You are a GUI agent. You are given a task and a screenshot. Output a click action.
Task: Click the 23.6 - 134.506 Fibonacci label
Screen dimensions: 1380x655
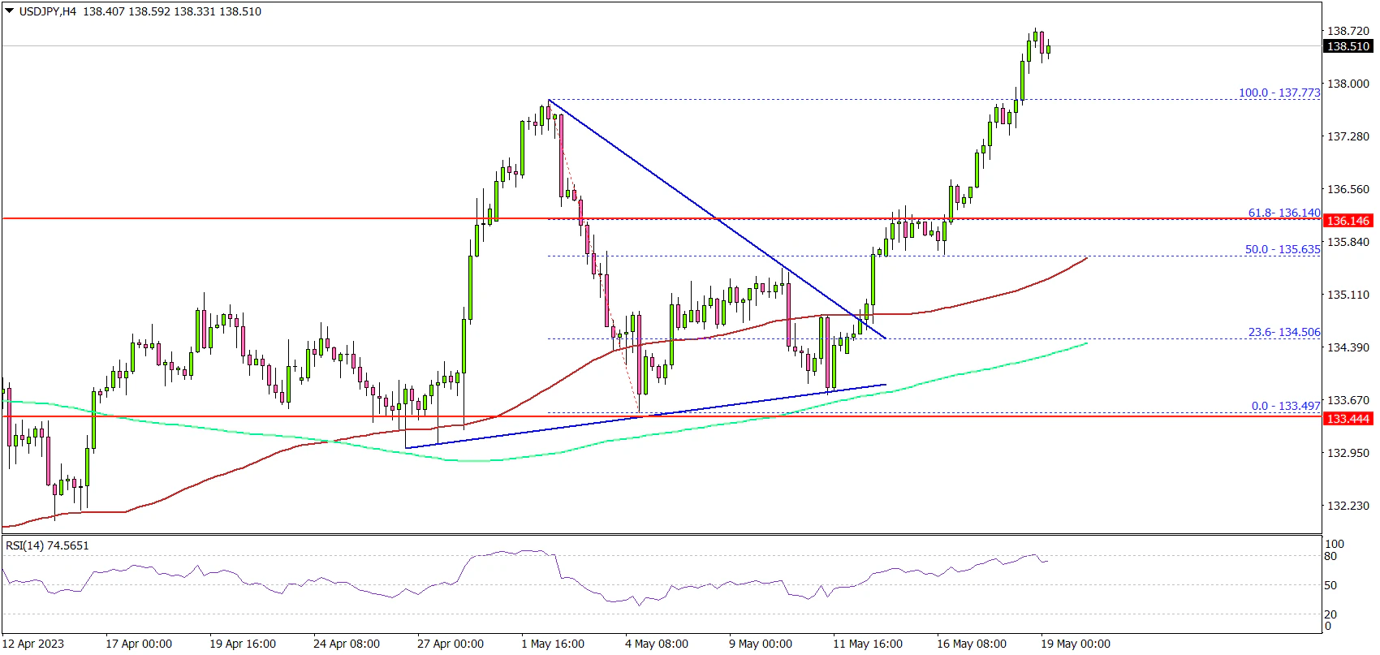[x=1283, y=332]
